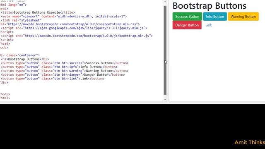265x149 pixels.
Task: Click the bootstrap.min.css URL line
Action: click(70, 24)
